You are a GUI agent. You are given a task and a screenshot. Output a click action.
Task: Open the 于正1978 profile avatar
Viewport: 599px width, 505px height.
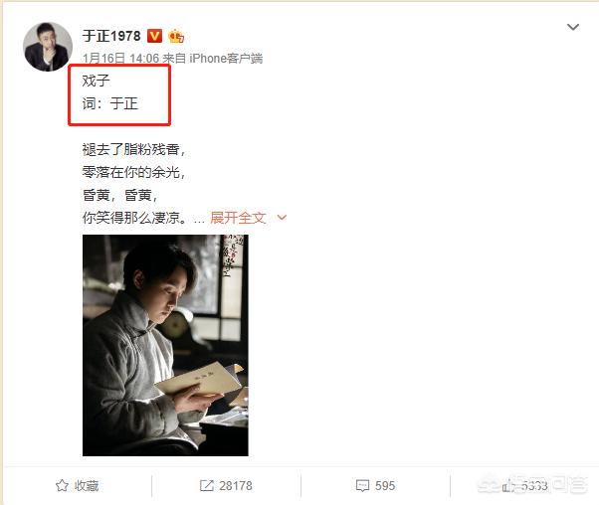(48, 47)
